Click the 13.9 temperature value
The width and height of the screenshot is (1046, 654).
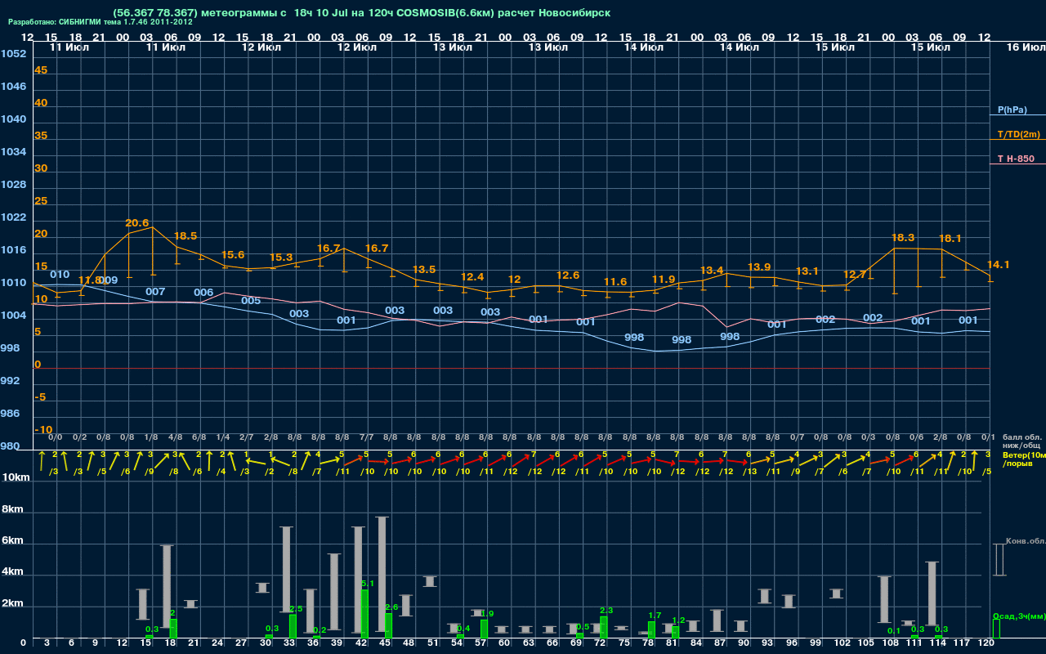pos(759,267)
